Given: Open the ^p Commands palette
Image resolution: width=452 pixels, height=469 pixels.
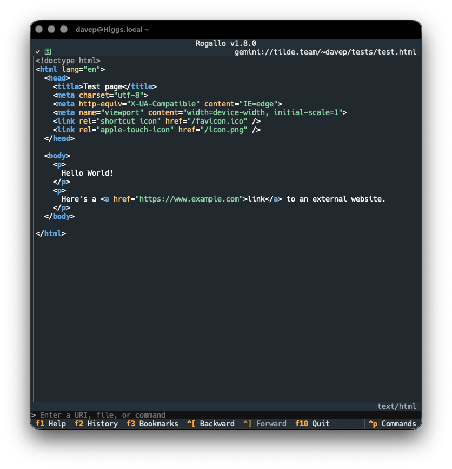Looking at the screenshot, I should tap(392, 424).
